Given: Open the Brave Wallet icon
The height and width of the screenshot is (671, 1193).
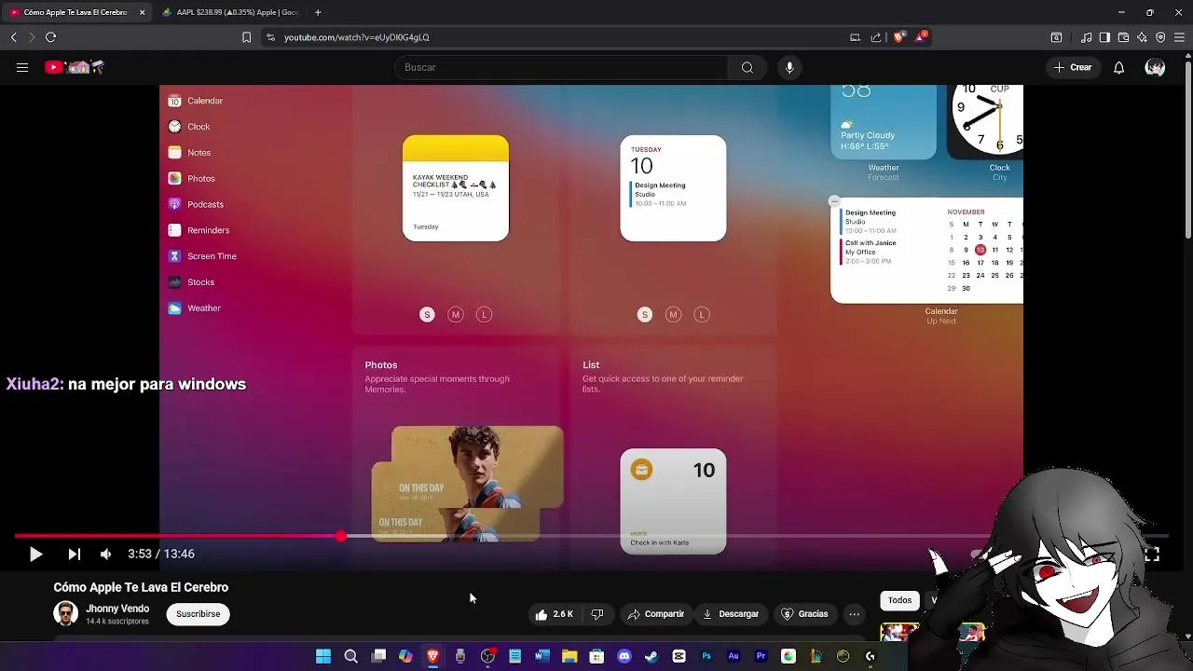Looking at the screenshot, I should click(1123, 37).
